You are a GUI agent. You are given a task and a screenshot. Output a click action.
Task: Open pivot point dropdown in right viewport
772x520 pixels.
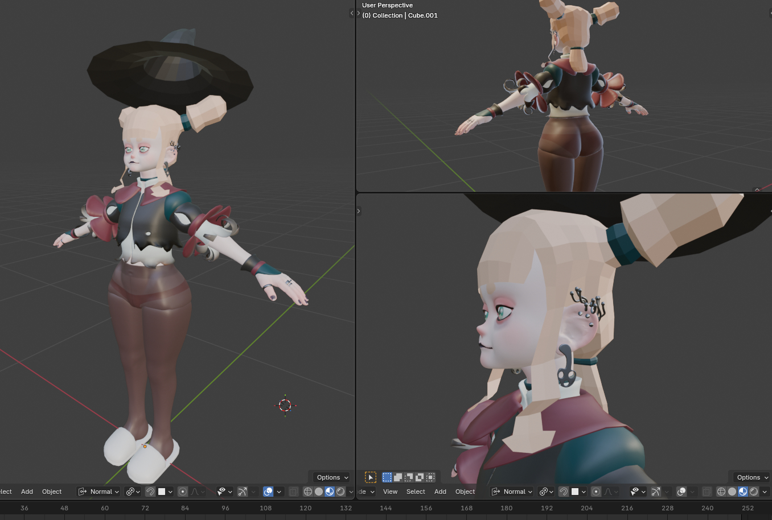547,492
